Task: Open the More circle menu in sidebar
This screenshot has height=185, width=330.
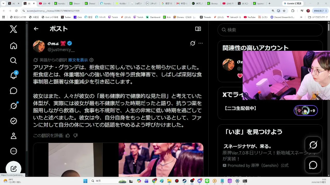Action: tap(13, 151)
